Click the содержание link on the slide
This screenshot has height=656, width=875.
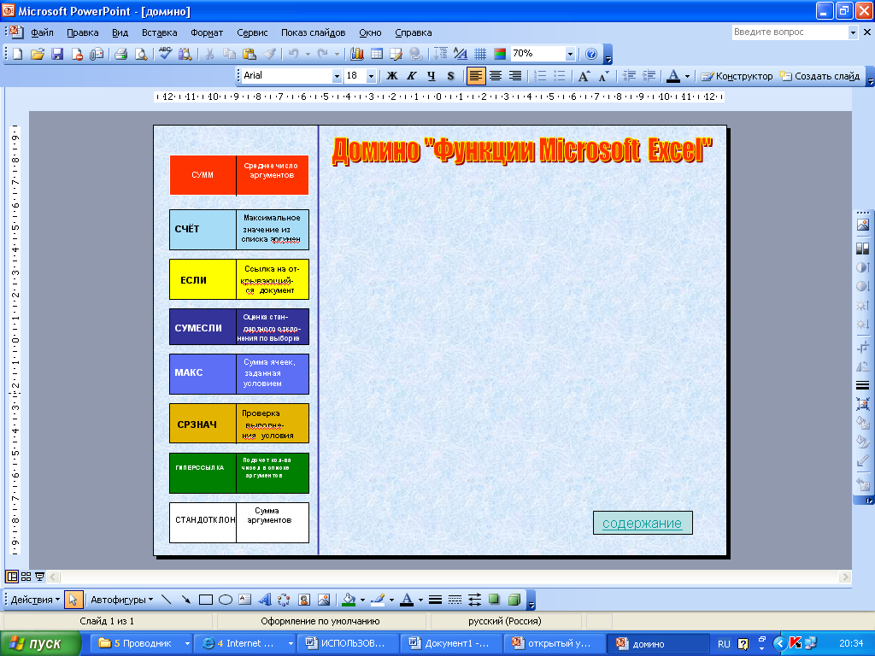point(642,524)
